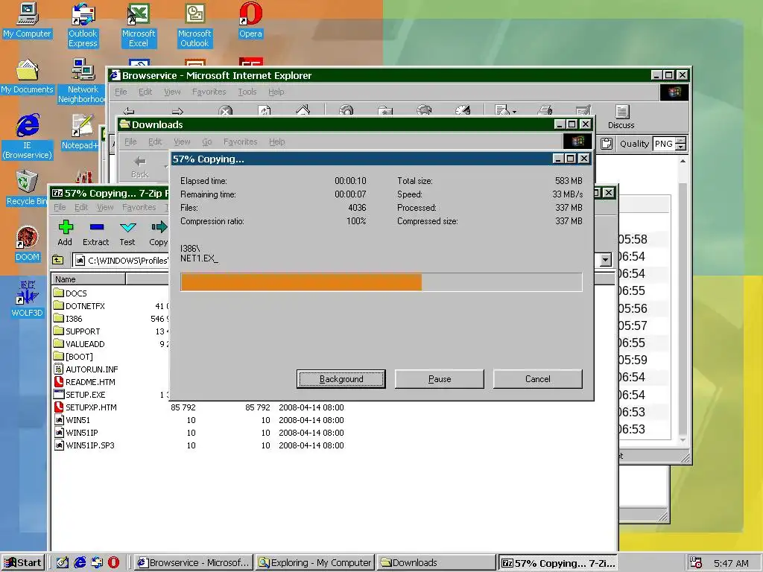The width and height of the screenshot is (763, 572).
Task: Click the scheduler tray icon near clock
Action: click(696, 563)
